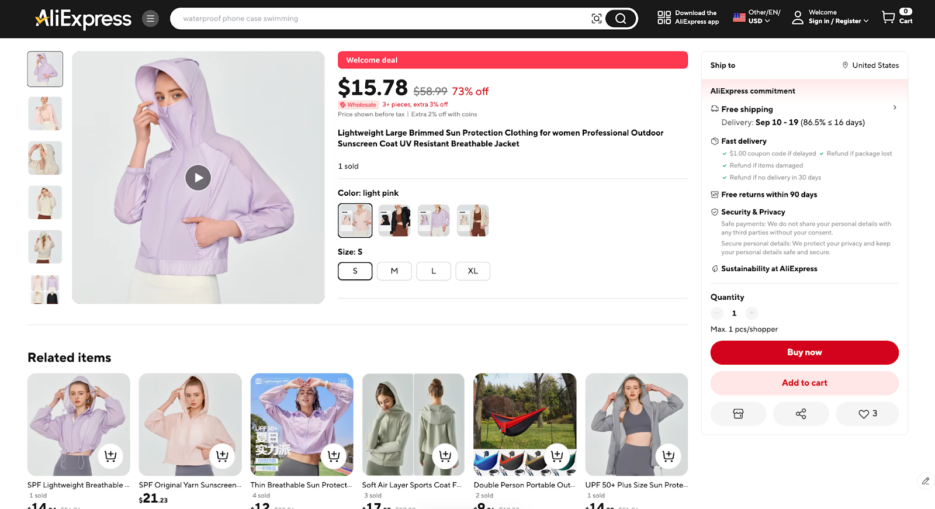Image resolution: width=935 pixels, height=509 pixels.
Task: Select fourth cream jacket thumbnail
Action: point(45,202)
